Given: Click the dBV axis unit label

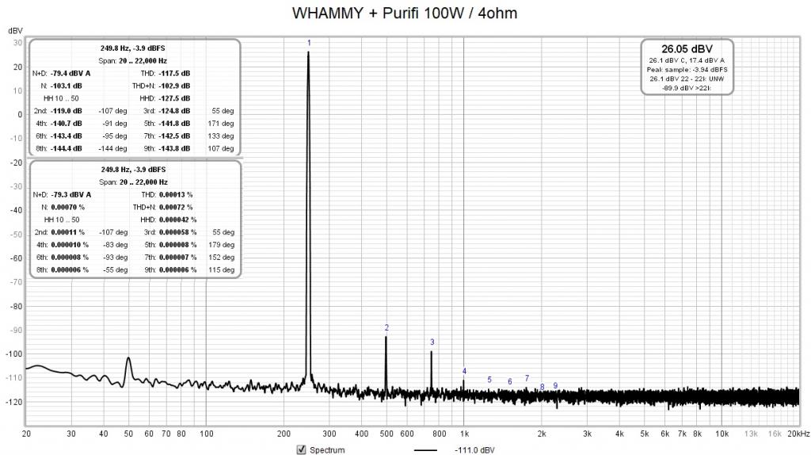Looking at the screenshot, I should pyautogui.click(x=16, y=31).
